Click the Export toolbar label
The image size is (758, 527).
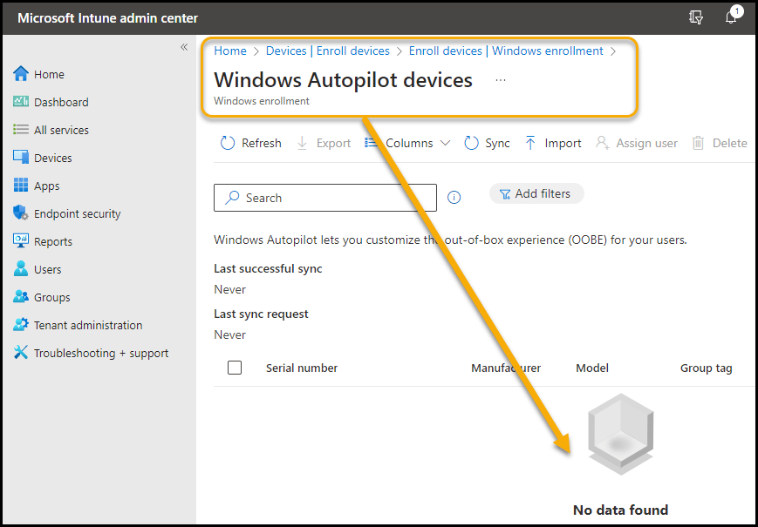pyautogui.click(x=333, y=144)
